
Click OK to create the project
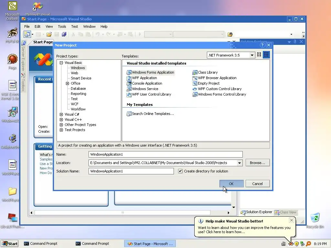point(231,184)
